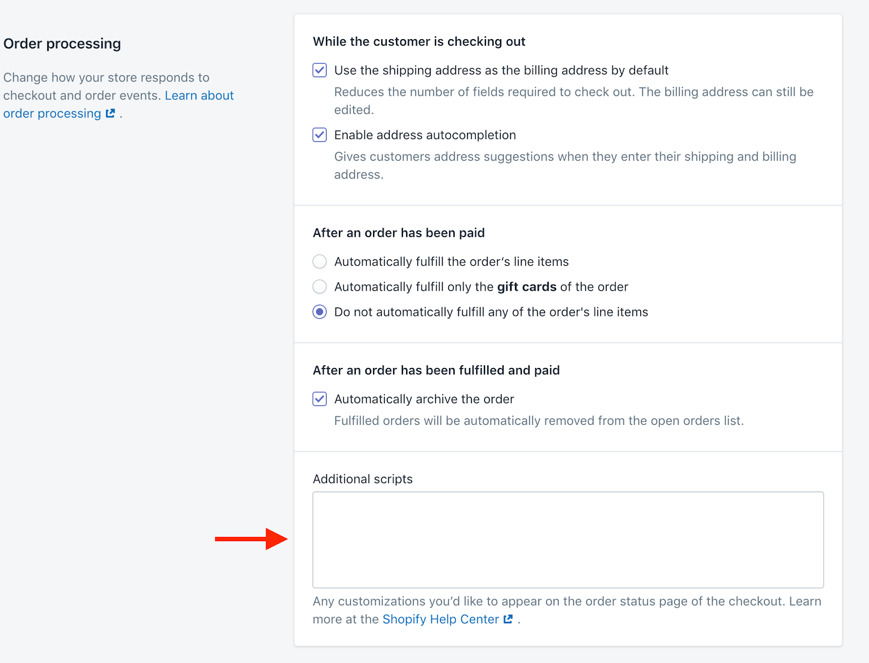This screenshot has height=663, width=869.
Task: Toggle the address autocompletion checkbox
Action: [x=319, y=135]
